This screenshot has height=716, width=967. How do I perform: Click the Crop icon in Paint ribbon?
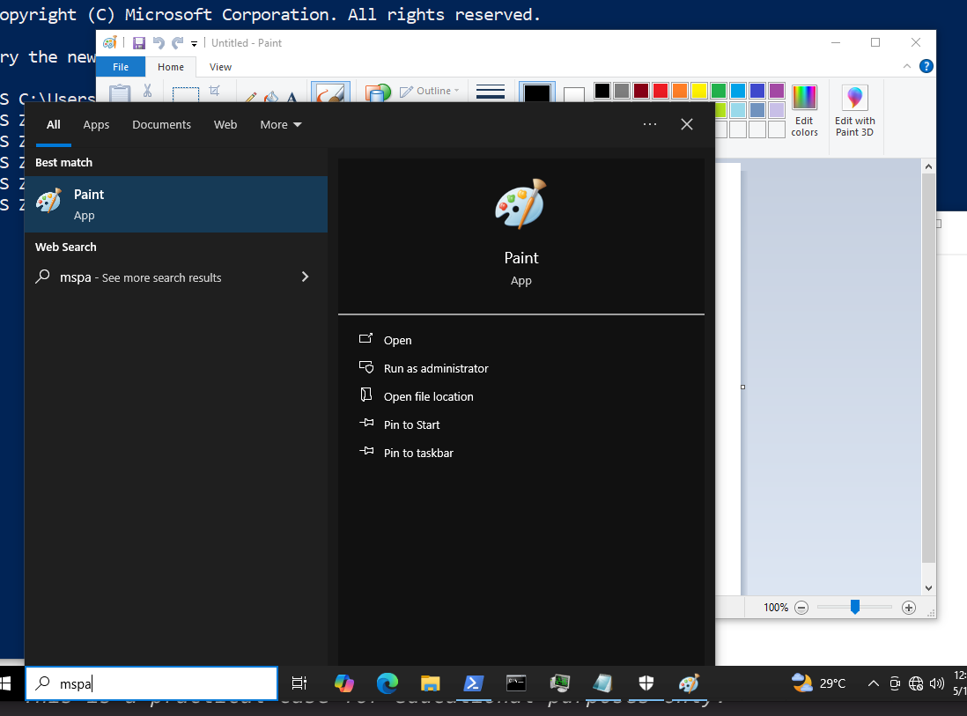coord(215,91)
